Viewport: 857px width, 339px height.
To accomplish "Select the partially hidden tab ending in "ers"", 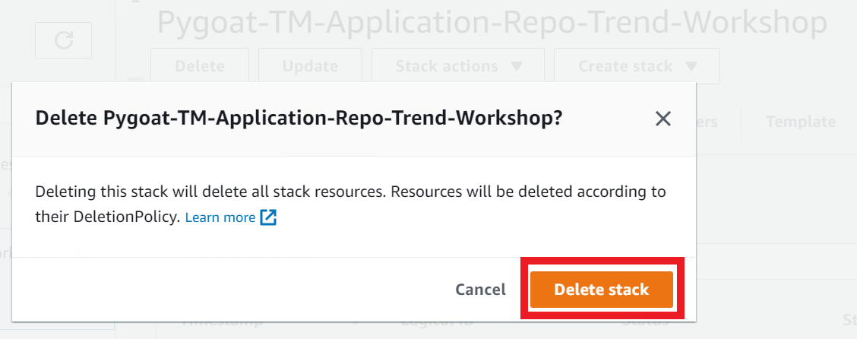I will [710, 122].
